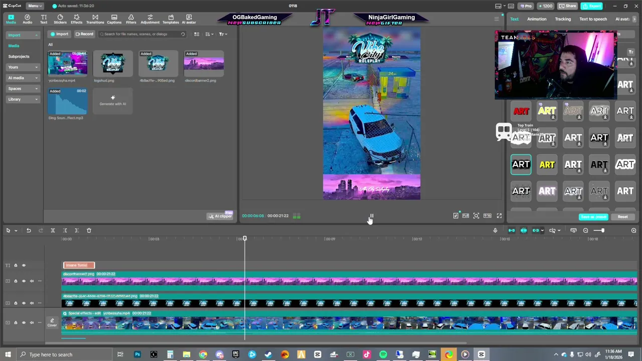Viewport: 642px width, 361px height.
Task: Open Photoshop from the Windows taskbar
Action: [x=137, y=354]
